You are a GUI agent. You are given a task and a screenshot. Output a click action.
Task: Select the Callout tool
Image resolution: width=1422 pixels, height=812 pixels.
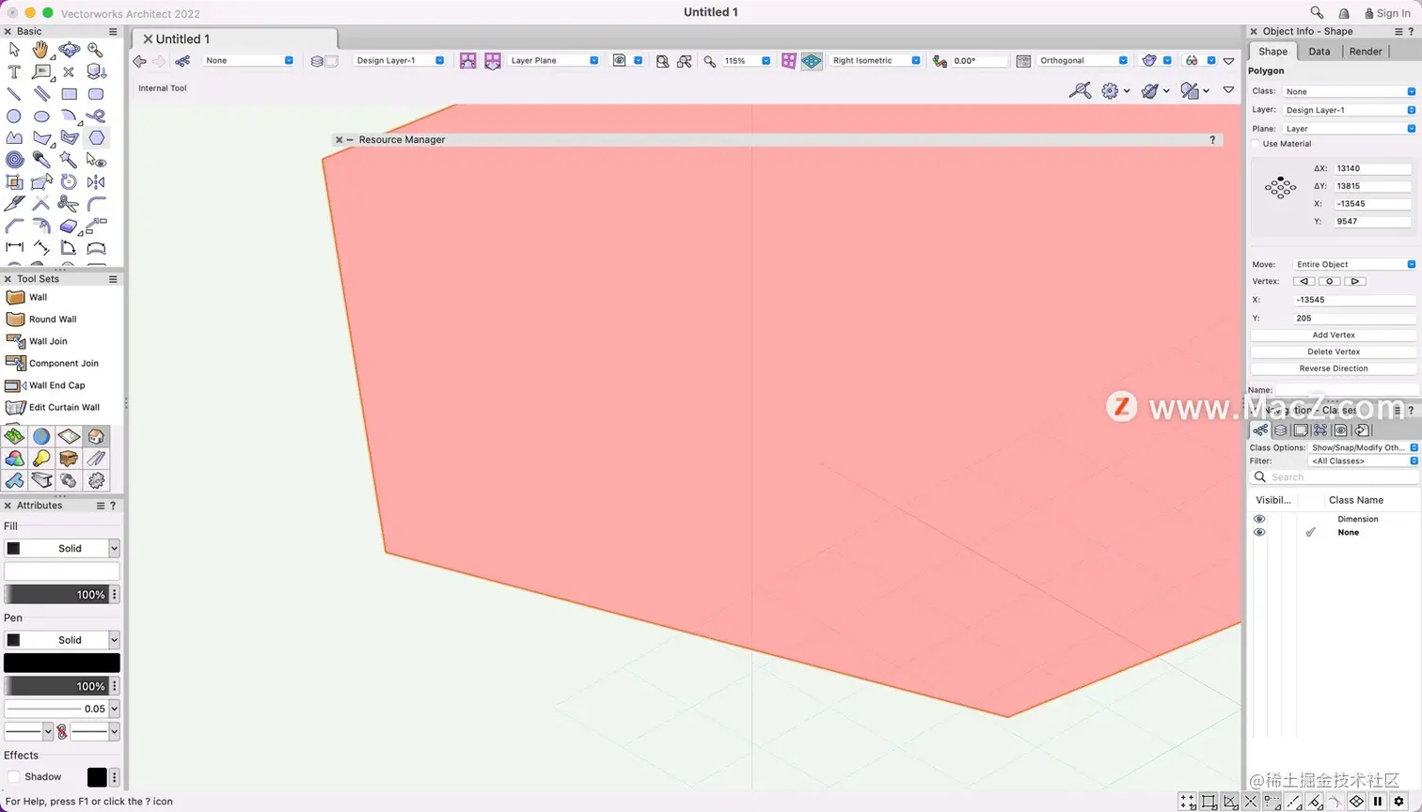pyautogui.click(x=41, y=71)
